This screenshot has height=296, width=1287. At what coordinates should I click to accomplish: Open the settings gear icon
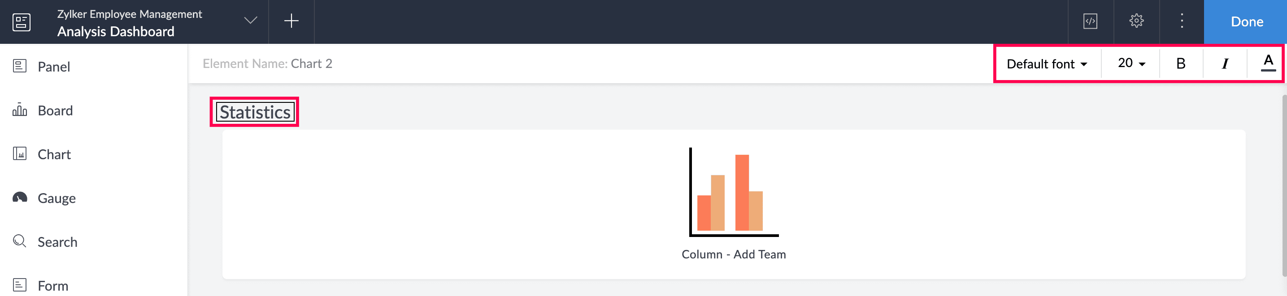(x=1136, y=21)
